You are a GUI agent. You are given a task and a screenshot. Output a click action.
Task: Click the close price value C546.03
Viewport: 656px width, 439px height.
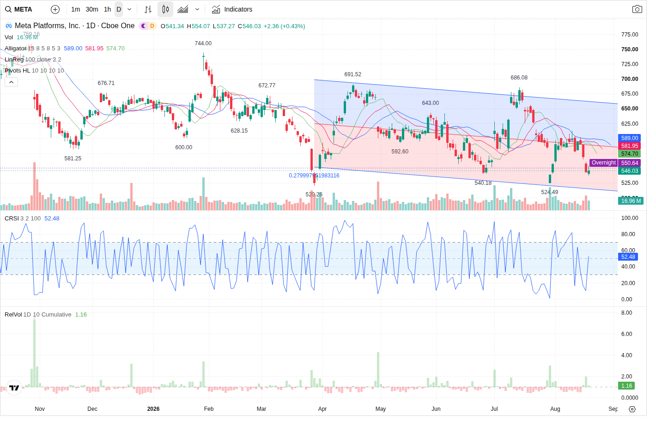[x=249, y=26]
